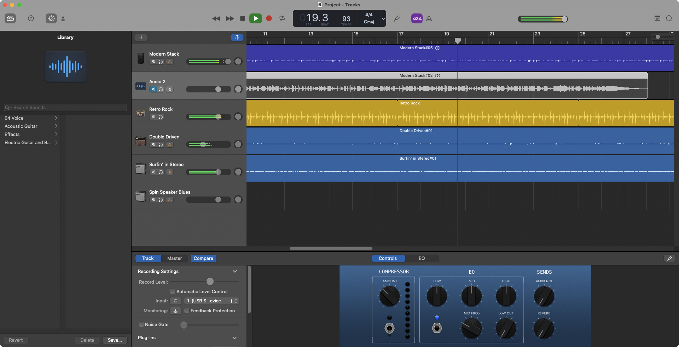Expand the 04 Voice category
The height and width of the screenshot is (347, 679).
coord(56,118)
